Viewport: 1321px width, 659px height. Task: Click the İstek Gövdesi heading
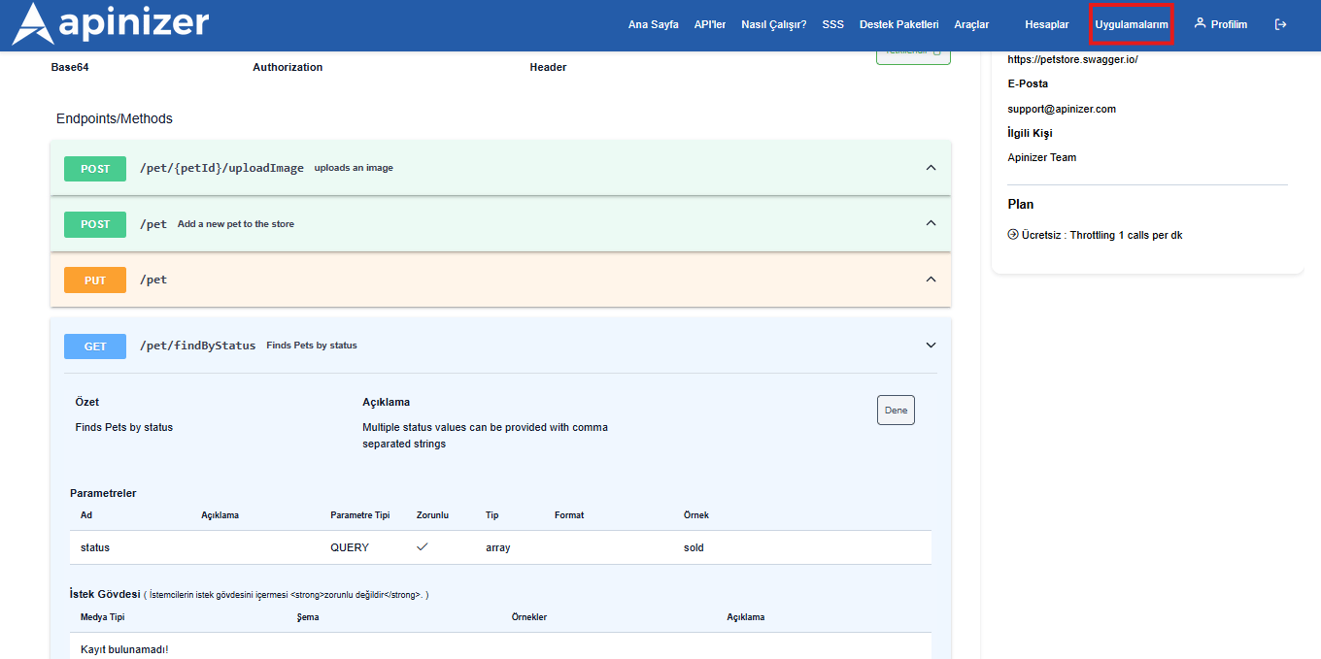105,594
